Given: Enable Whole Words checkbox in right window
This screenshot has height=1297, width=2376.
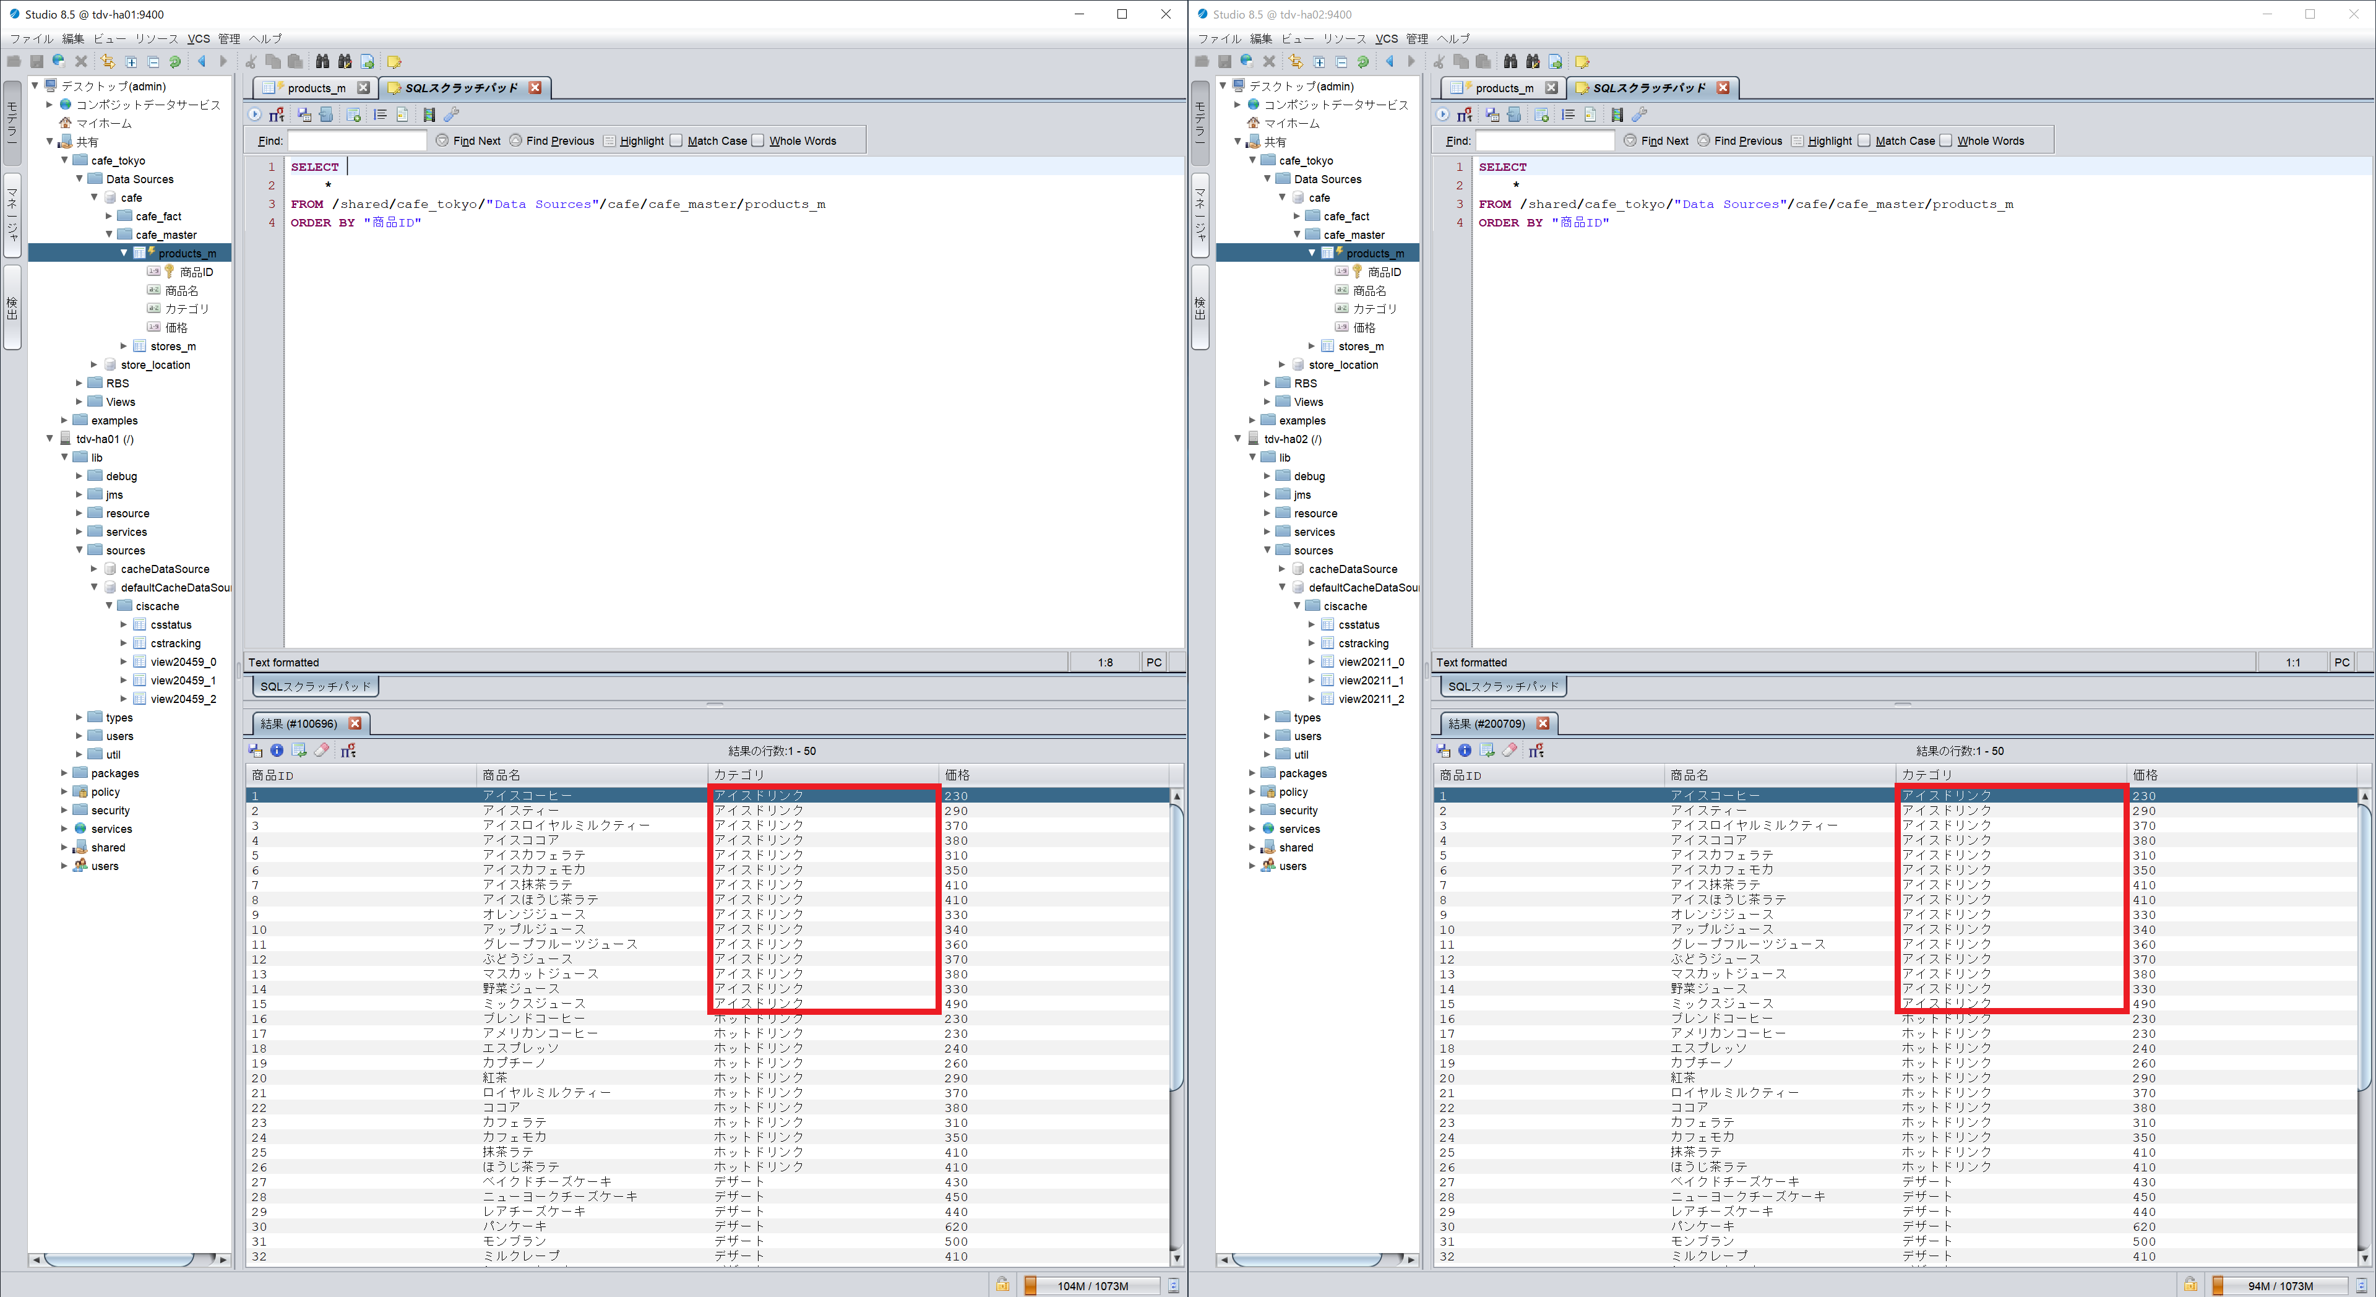Looking at the screenshot, I should (1946, 140).
